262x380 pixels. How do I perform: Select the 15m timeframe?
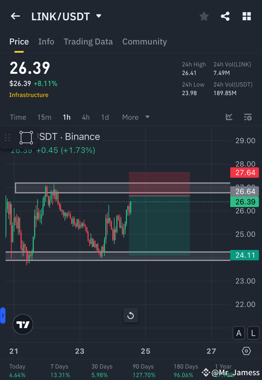(x=44, y=117)
